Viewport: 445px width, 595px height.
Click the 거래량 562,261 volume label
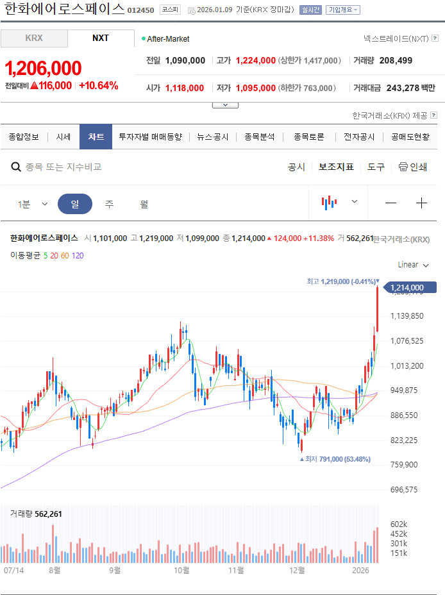(x=36, y=514)
